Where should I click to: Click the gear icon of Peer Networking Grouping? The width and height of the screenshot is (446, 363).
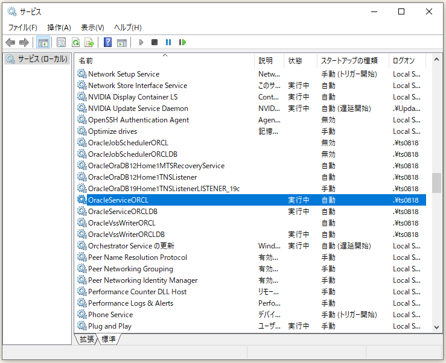82,268
